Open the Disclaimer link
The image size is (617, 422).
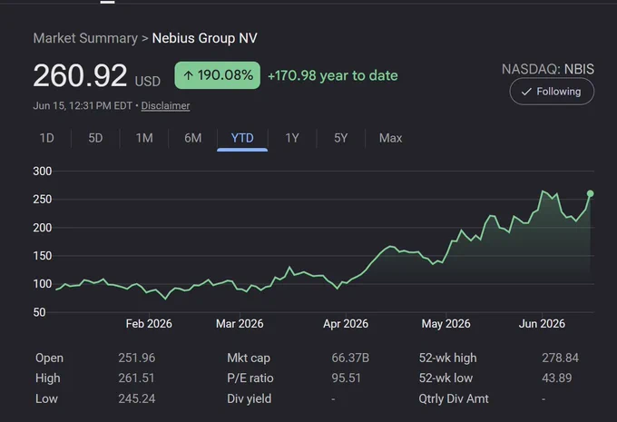165,106
